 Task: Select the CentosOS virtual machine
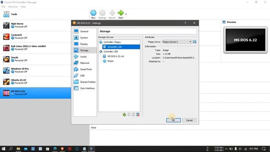(x=35, y=37)
